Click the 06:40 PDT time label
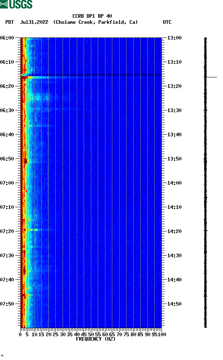The height and width of the screenshot is (360, 223). click(7, 135)
